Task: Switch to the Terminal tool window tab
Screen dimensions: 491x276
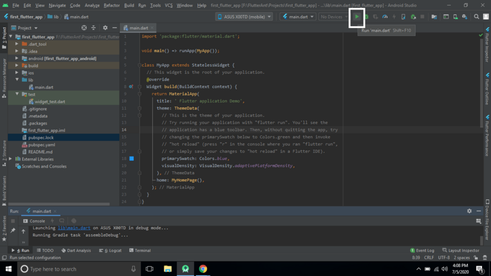Action: pos(140,250)
